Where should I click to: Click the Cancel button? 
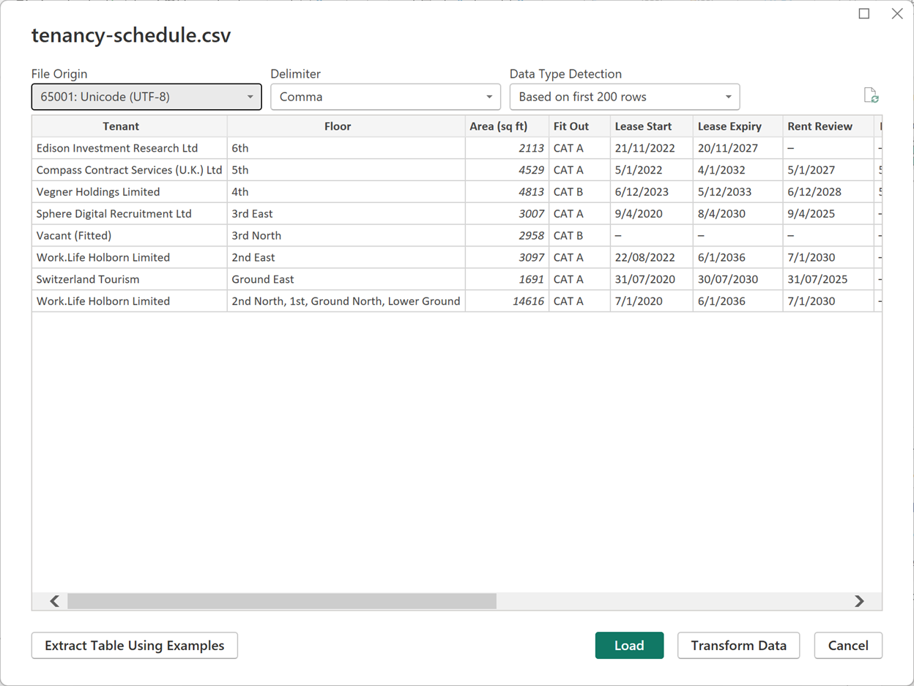(x=848, y=646)
